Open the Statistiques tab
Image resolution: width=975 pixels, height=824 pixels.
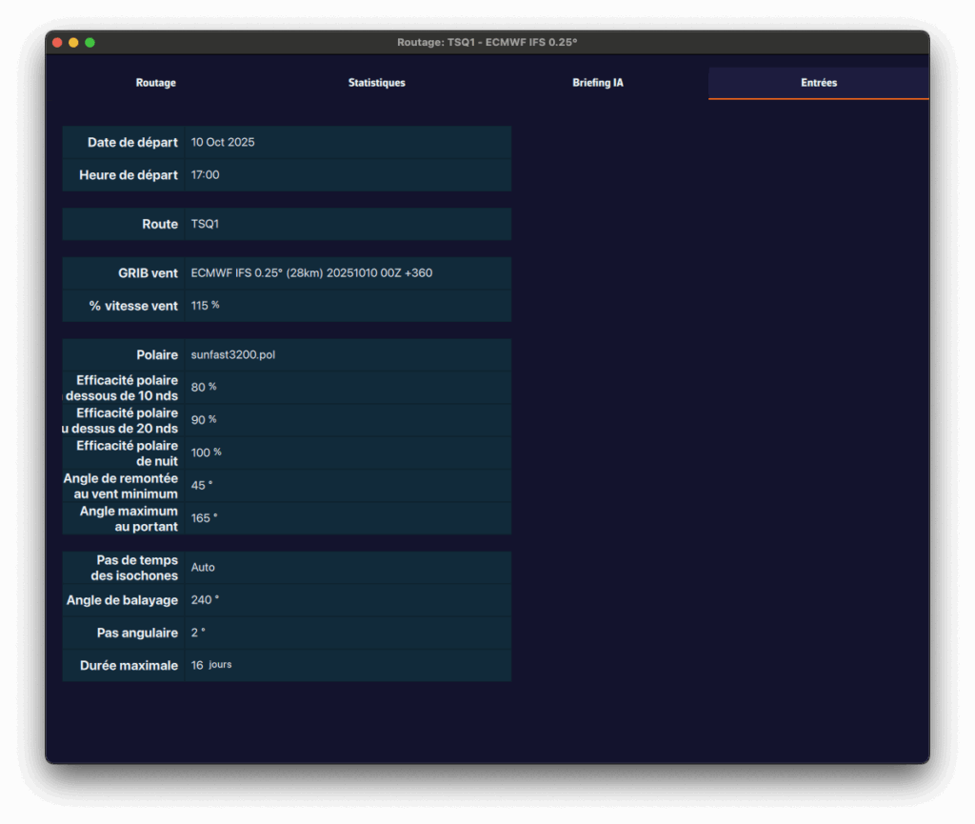[x=376, y=83]
